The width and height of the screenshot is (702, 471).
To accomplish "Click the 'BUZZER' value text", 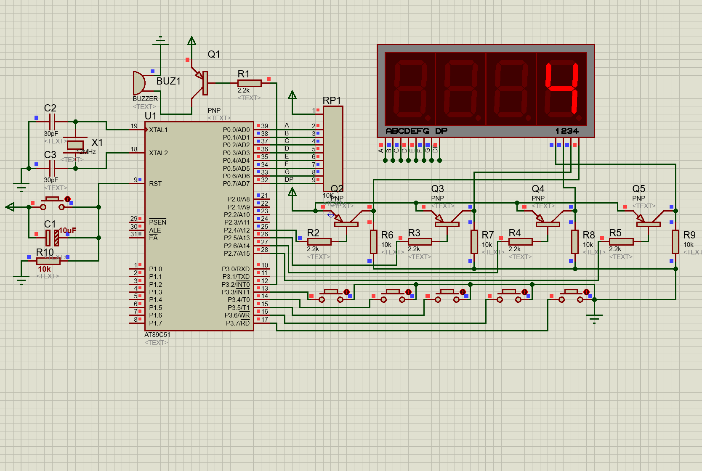I will (x=145, y=99).
